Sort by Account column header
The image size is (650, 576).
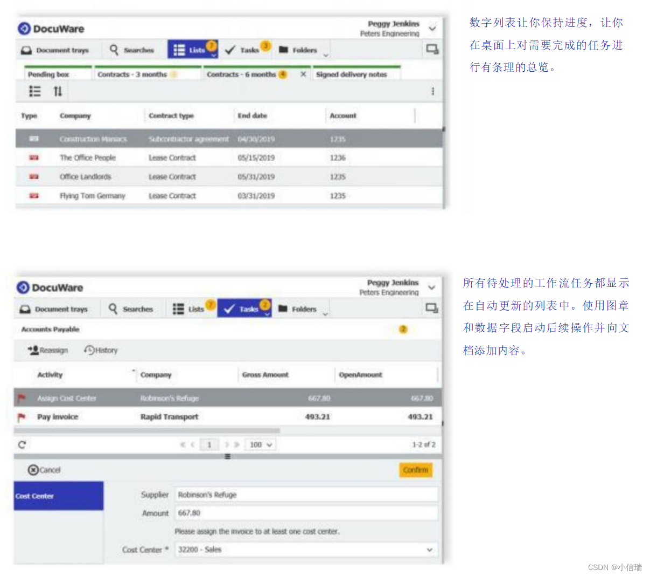[x=343, y=115]
